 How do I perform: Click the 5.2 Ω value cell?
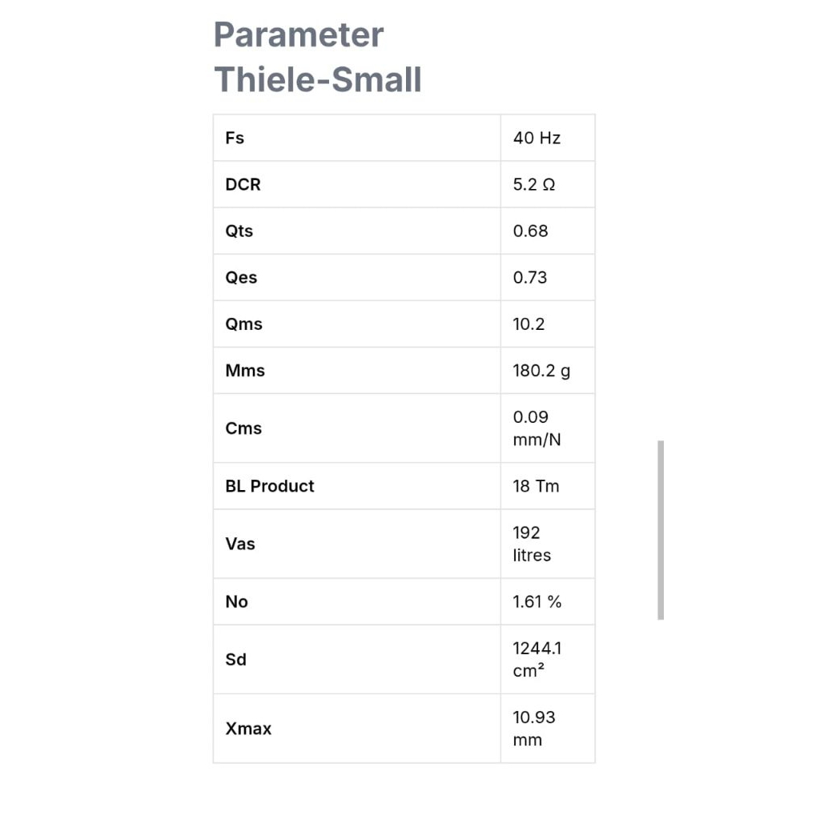coord(534,184)
